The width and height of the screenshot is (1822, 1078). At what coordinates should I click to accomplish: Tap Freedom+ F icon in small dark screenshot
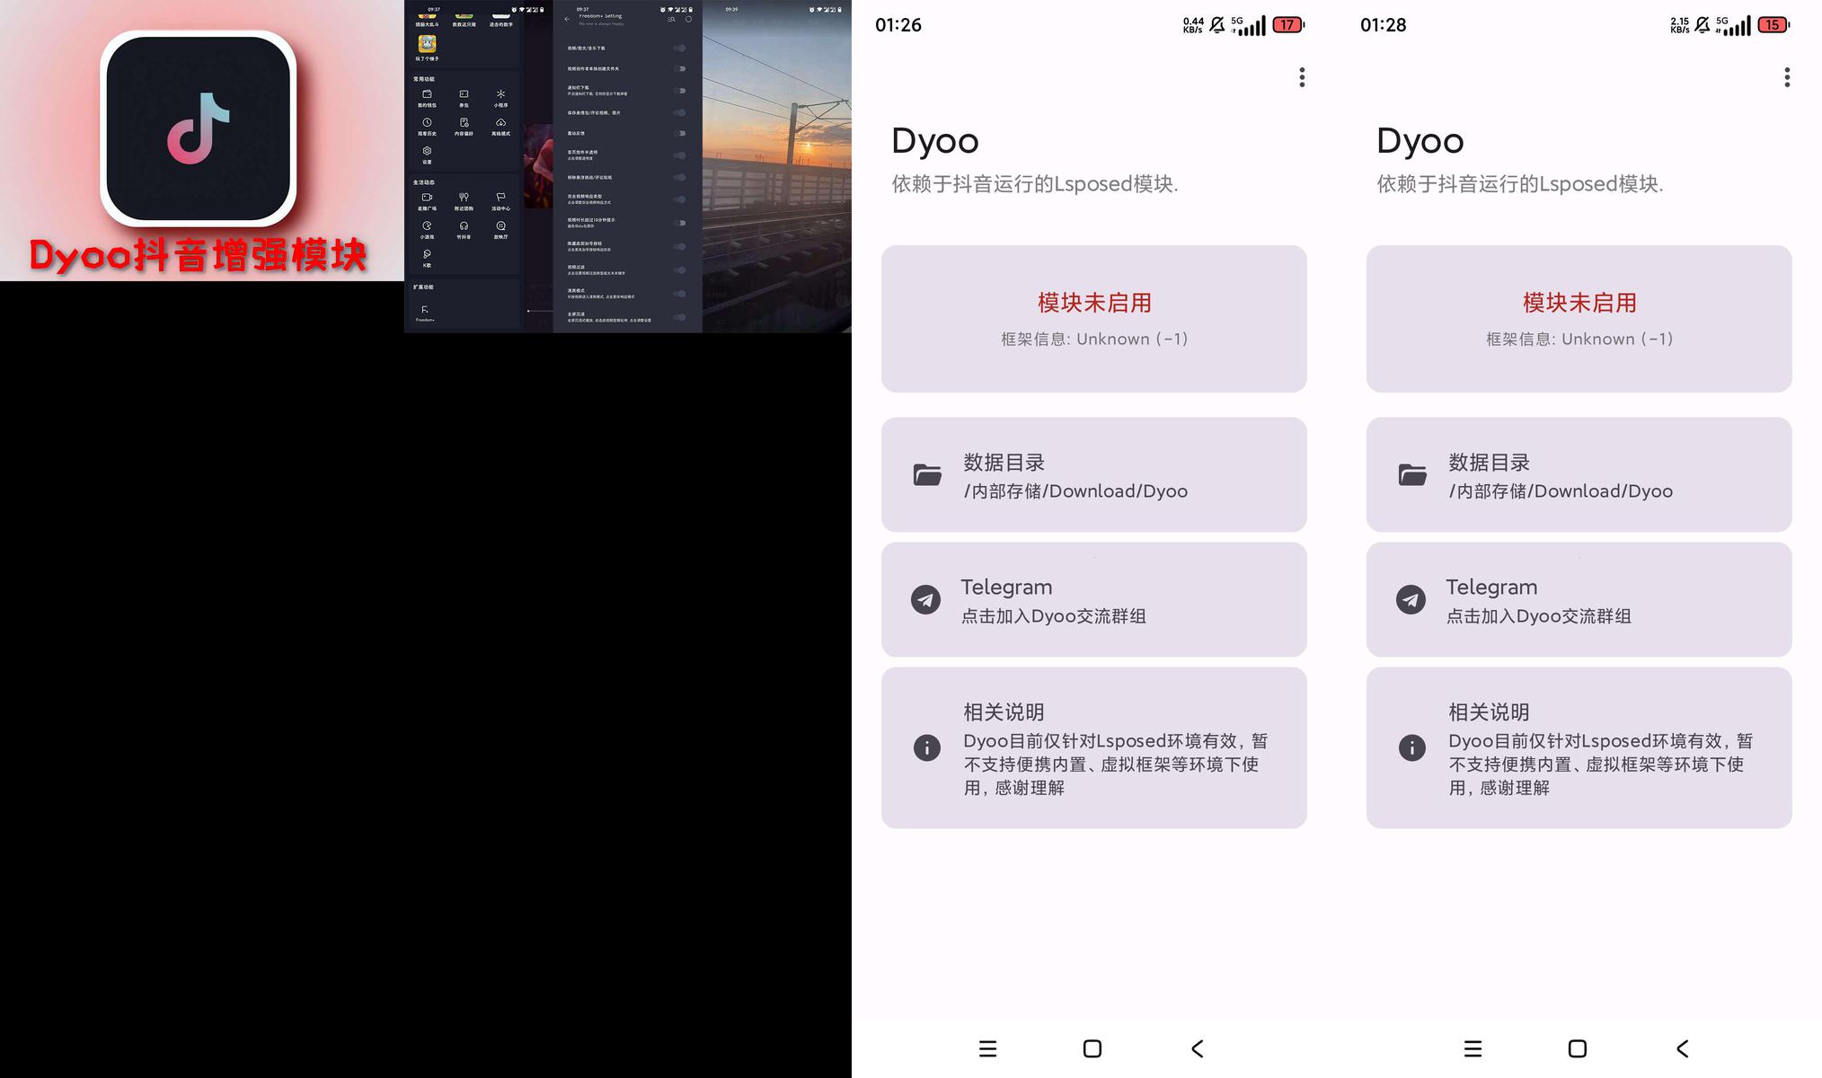pos(425,310)
